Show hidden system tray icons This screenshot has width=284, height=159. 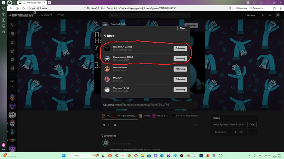tap(250, 156)
